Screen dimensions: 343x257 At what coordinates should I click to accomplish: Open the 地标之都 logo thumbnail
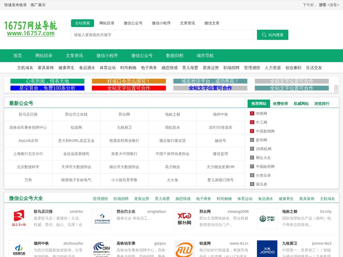(x=267, y=219)
